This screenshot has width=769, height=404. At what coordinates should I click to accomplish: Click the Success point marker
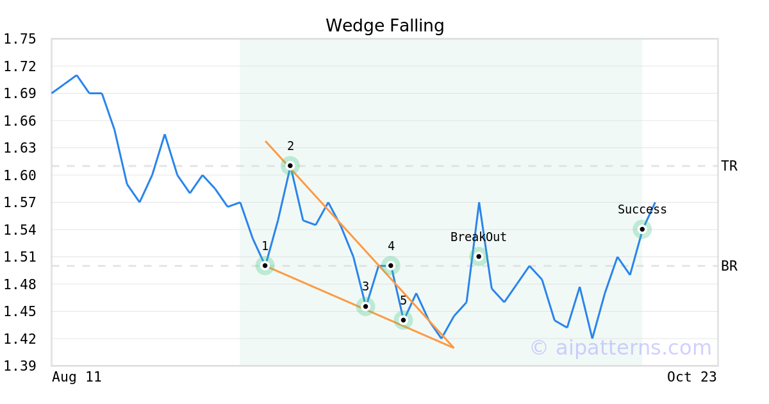coord(642,229)
